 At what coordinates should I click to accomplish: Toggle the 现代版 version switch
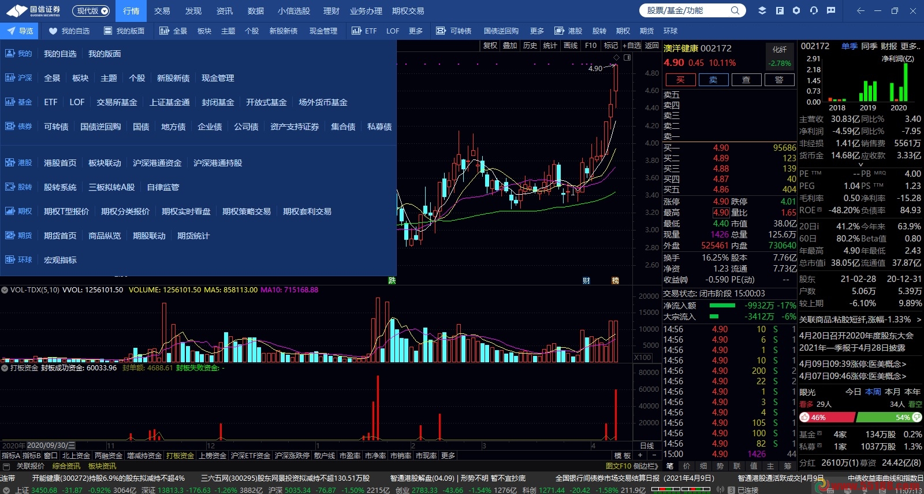[x=91, y=10]
